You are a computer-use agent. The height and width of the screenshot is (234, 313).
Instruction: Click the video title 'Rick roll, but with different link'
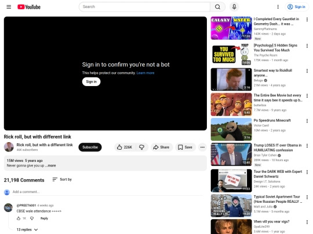tap(38, 137)
